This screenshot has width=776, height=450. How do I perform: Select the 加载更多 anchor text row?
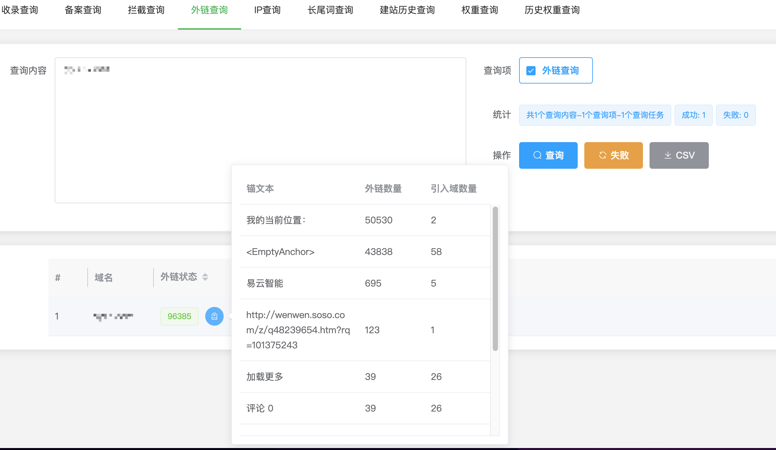coord(365,377)
